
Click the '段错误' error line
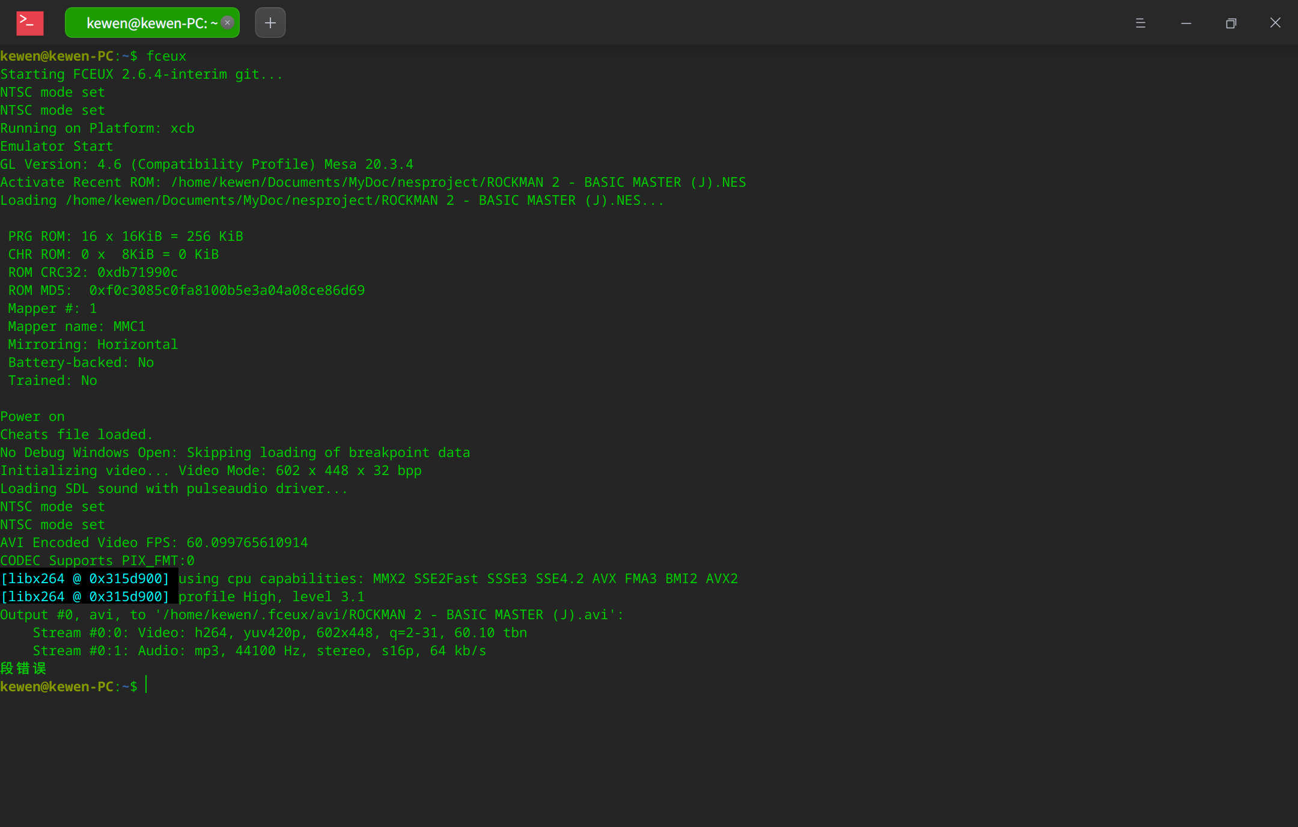23,668
